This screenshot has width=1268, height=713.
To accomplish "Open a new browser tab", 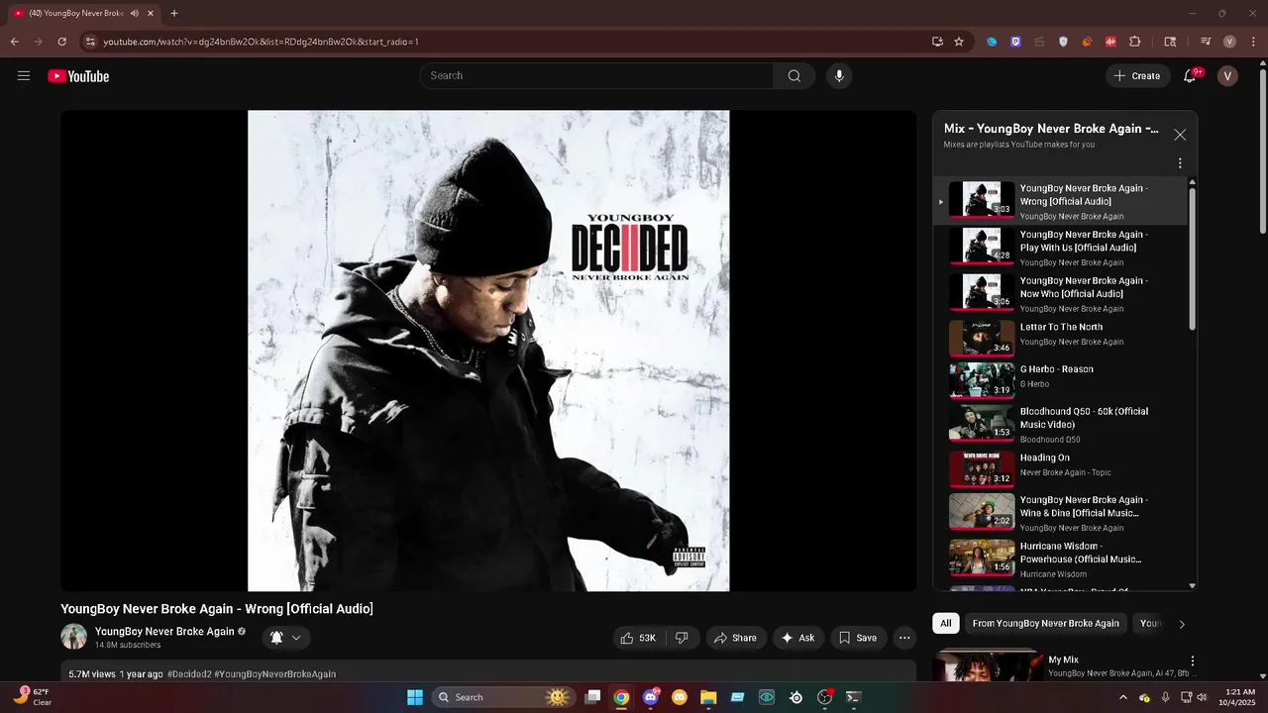I will point(174,13).
